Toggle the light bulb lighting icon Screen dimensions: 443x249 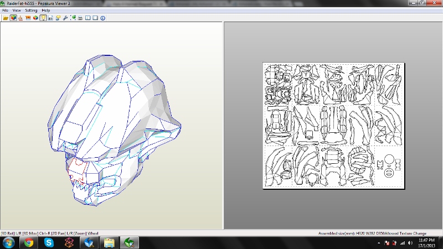pyautogui.click(x=43, y=18)
